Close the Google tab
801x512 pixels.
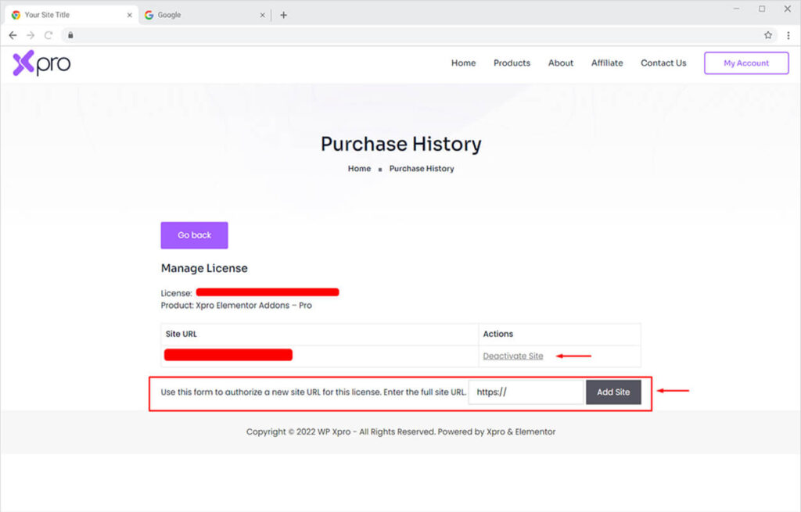[x=262, y=15]
